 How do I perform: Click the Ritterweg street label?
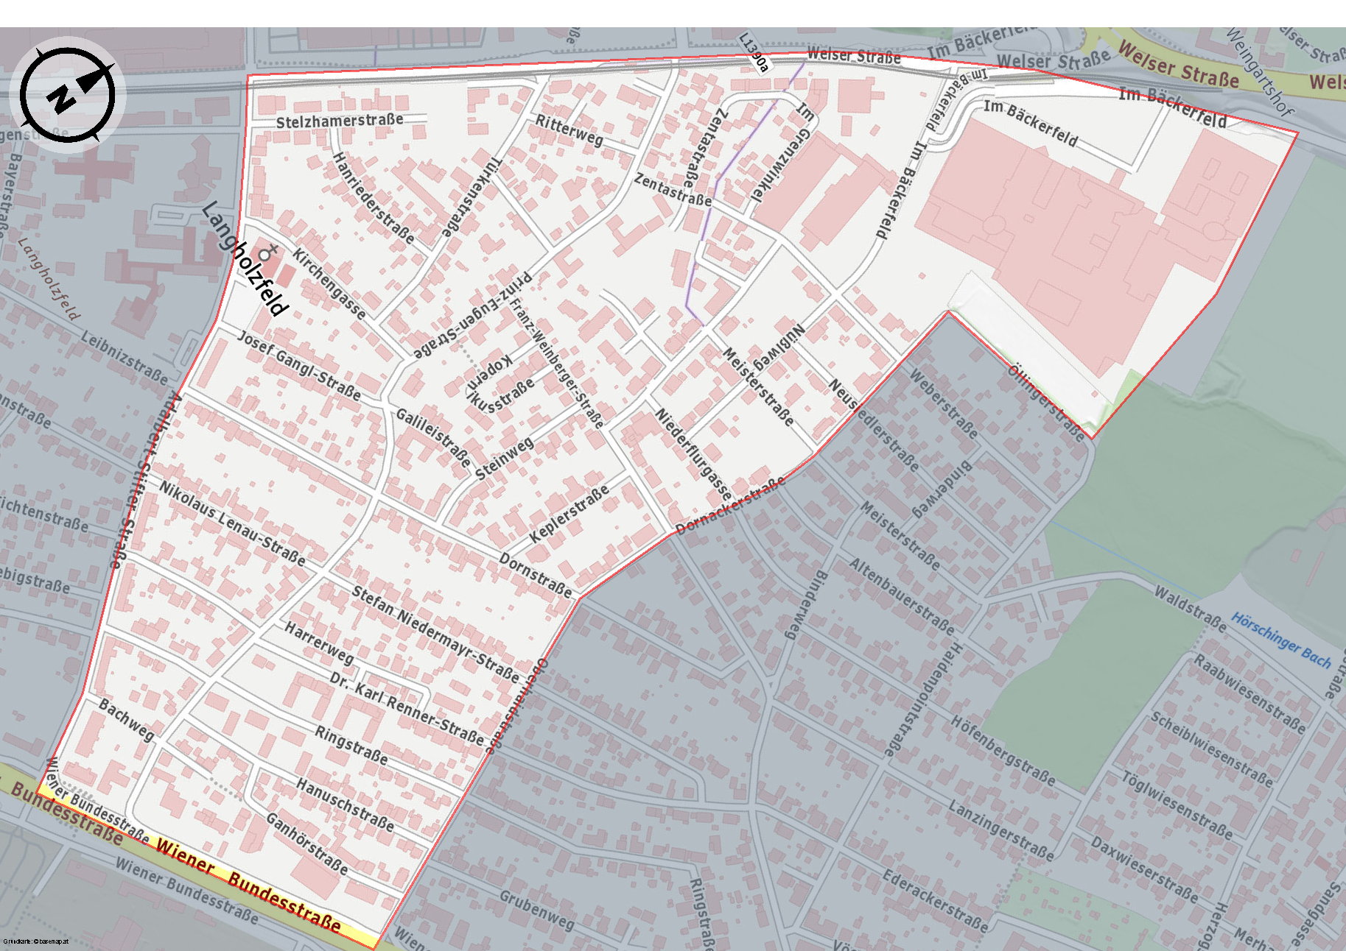click(569, 130)
